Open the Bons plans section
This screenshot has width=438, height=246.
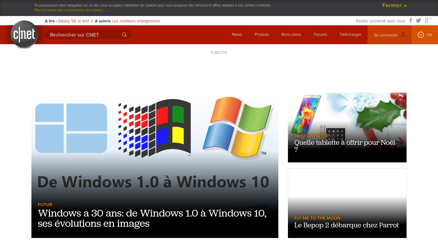tap(291, 35)
